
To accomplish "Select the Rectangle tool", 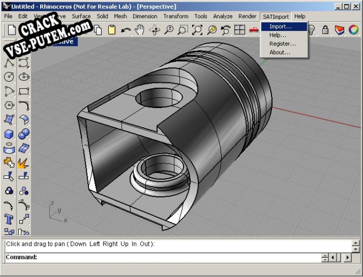I will pyautogui.click(x=24, y=91).
